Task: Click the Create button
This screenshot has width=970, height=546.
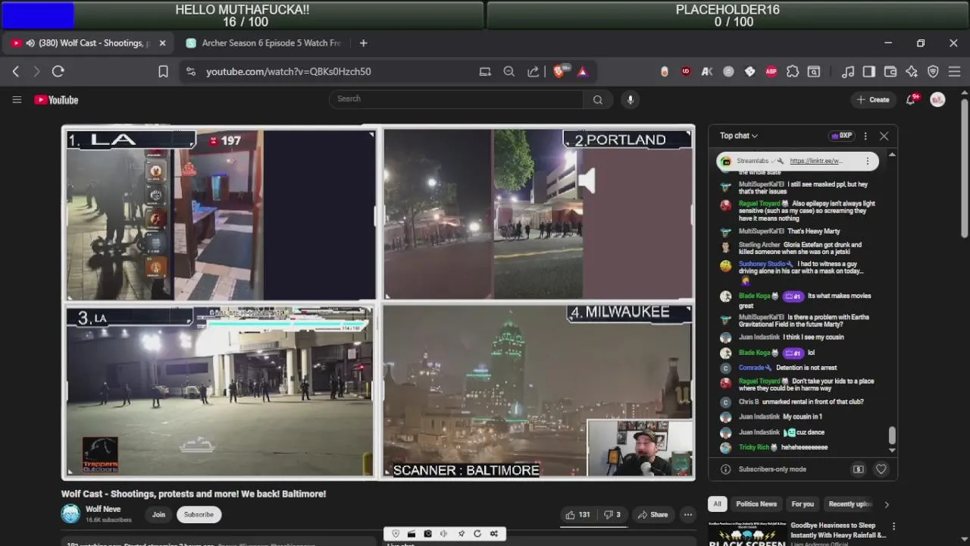Action: 872,99
